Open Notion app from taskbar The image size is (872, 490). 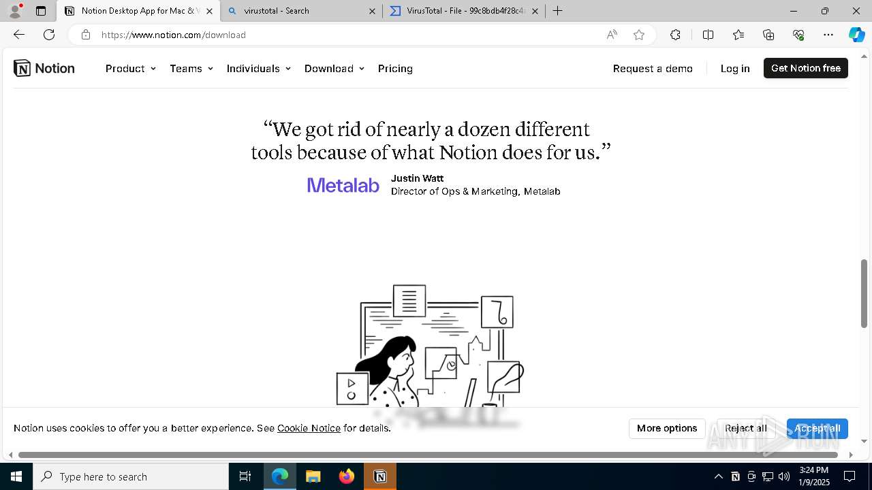[380, 476]
